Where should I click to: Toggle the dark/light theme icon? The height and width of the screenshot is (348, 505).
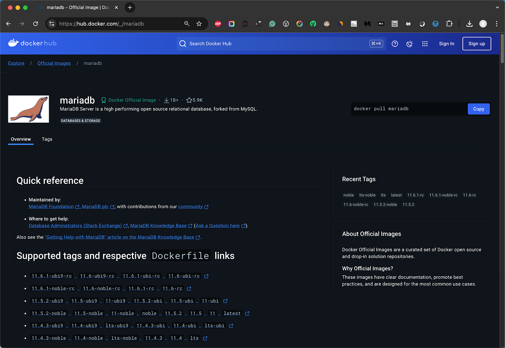click(x=410, y=44)
